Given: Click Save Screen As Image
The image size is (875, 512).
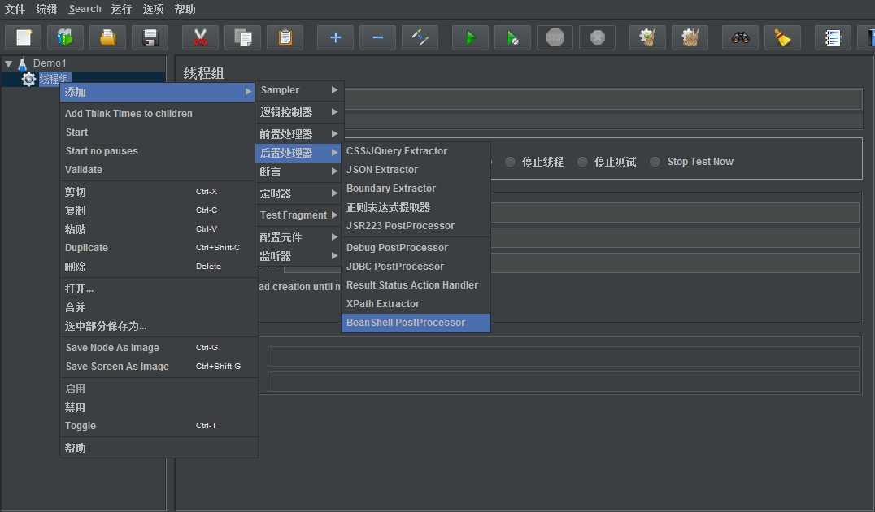Looking at the screenshot, I should pyautogui.click(x=159, y=367).
